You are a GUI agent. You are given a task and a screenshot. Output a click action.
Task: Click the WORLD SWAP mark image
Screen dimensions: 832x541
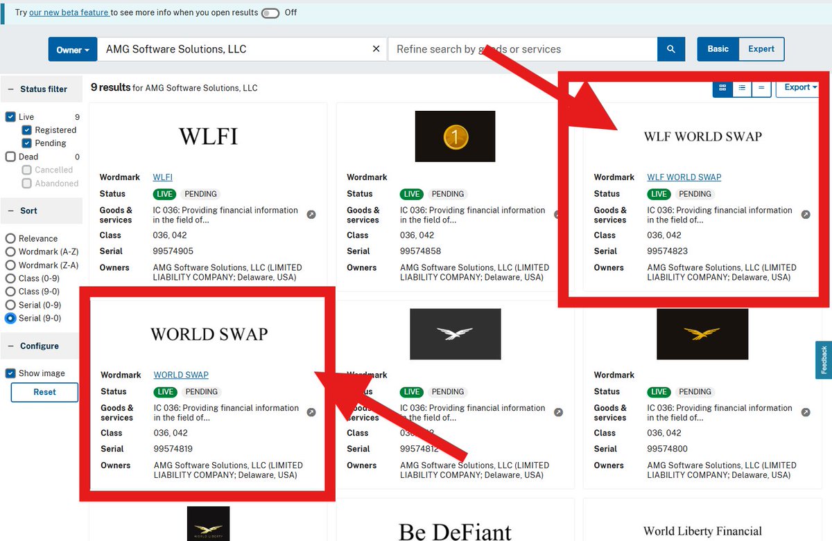[x=209, y=334]
